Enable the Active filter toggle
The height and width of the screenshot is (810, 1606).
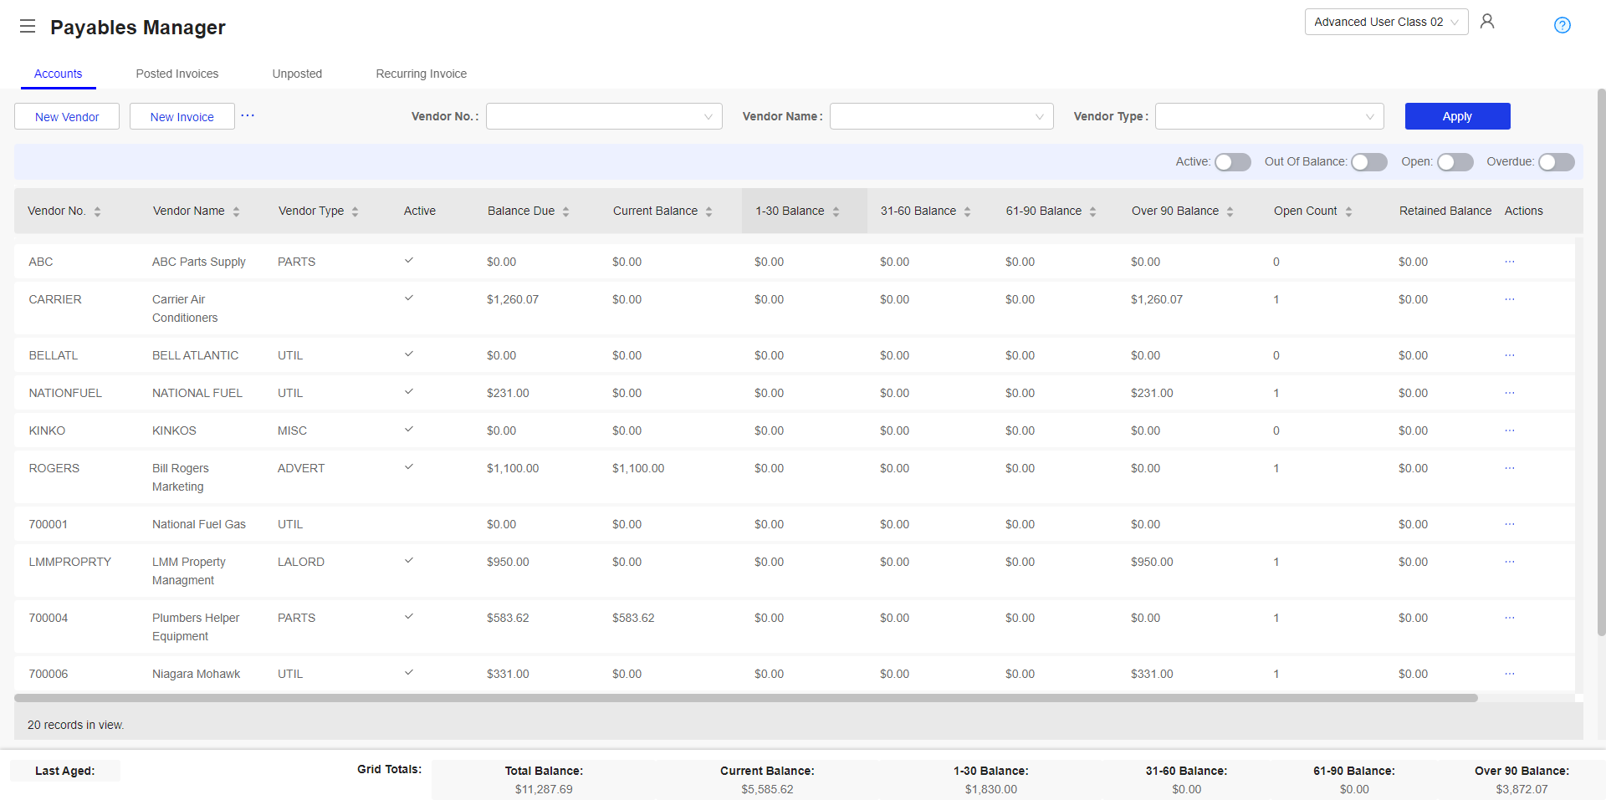pyautogui.click(x=1232, y=162)
